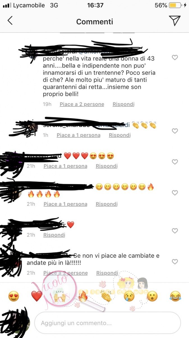Click 'Rispondi' under the 1h clapping comment
The width and height of the screenshot is (189, 338).
120,135
